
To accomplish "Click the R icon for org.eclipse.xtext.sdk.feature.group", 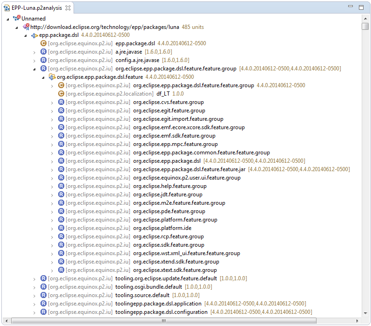I will point(61,270).
